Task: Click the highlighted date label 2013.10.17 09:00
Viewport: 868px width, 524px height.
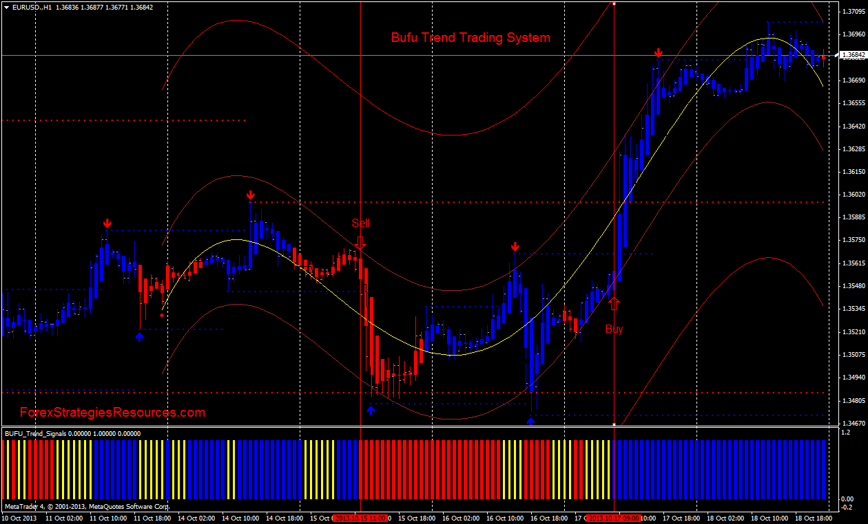Action: (x=614, y=518)
